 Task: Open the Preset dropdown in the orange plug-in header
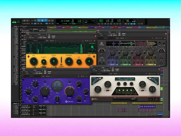(x=42, y=36)
